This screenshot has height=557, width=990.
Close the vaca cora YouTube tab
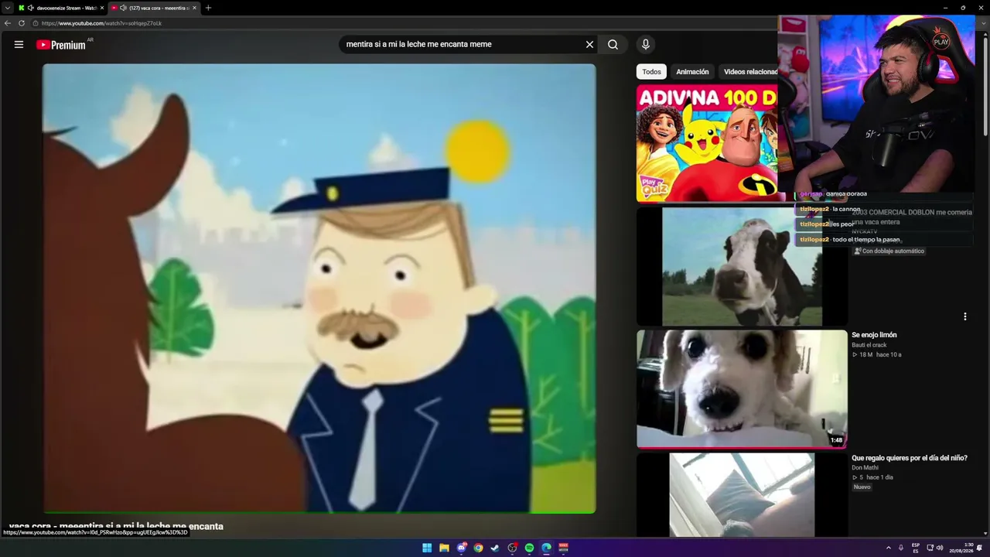pos(194,8)
